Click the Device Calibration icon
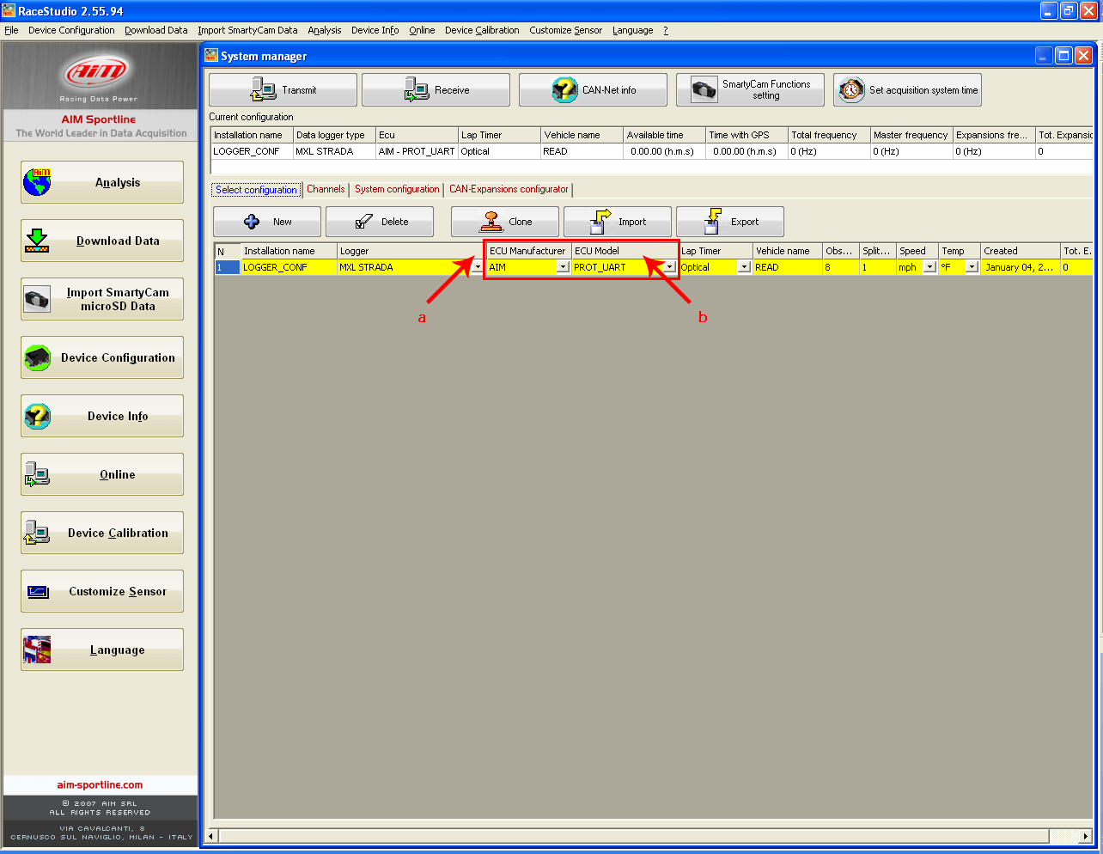Viewport: 1103px width, 854px height. (37, 533)
